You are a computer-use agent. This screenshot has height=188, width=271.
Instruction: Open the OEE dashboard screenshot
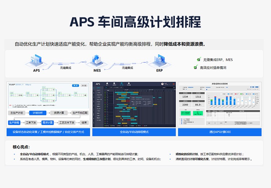point(220,104)
